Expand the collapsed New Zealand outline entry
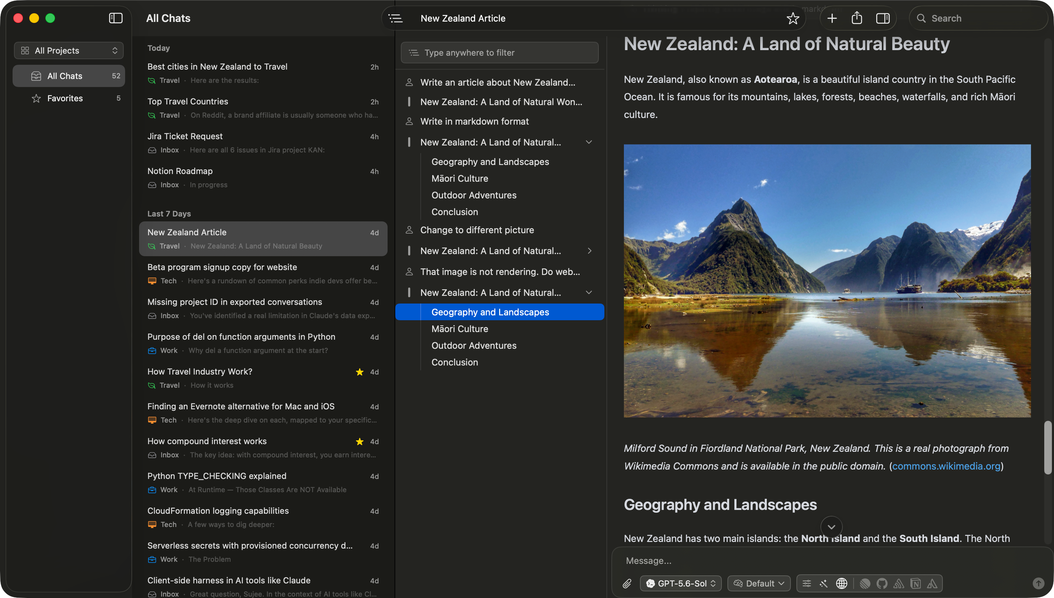Image resolution: width=1054 pixels, height=598 pixels. coord(589,251)
